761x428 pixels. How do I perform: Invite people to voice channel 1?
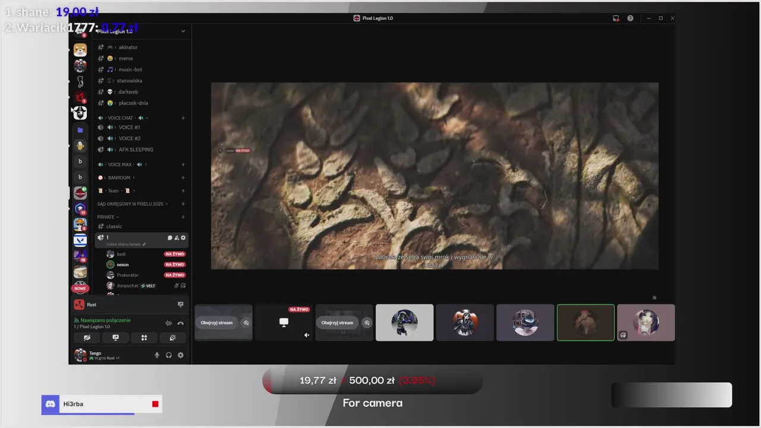(177, 238)
